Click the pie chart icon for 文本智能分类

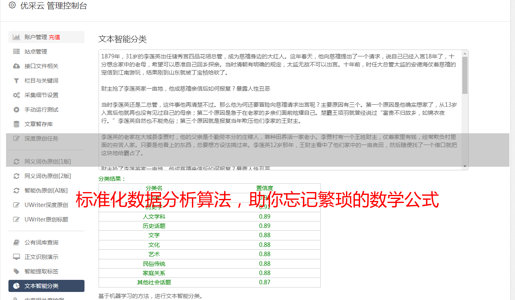16,286
